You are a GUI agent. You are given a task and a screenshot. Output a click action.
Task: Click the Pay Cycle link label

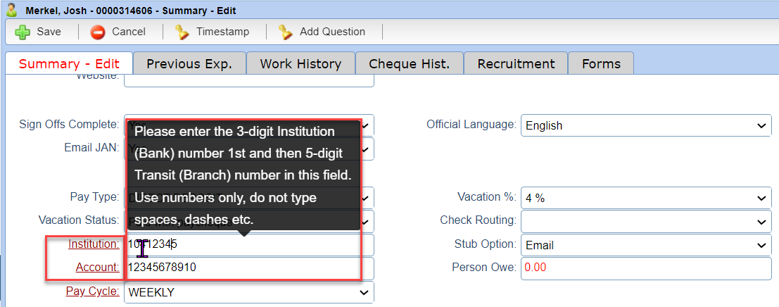click(92, 291)
